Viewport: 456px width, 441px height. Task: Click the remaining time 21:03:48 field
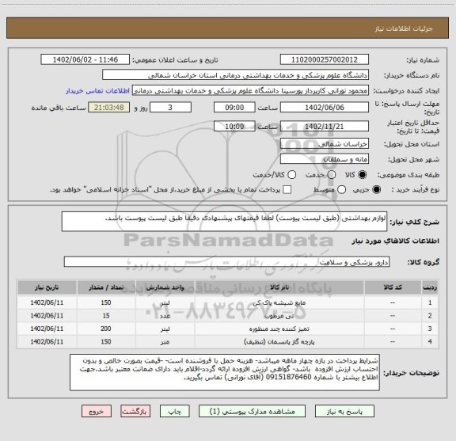click(x=109, y=108)
